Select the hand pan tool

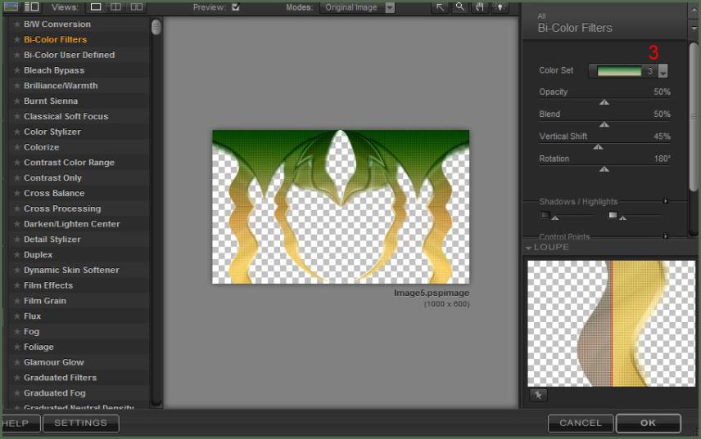[481, 7]
